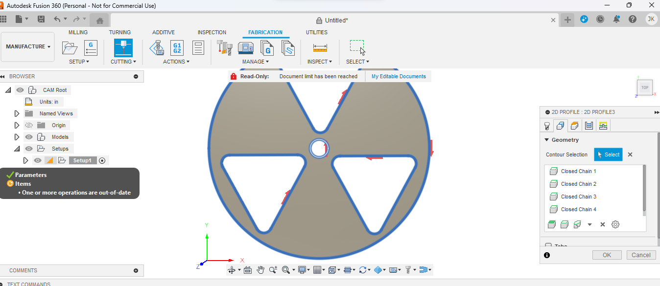Simulate toolpath with machine icon
660x286 pixels.
157,48
